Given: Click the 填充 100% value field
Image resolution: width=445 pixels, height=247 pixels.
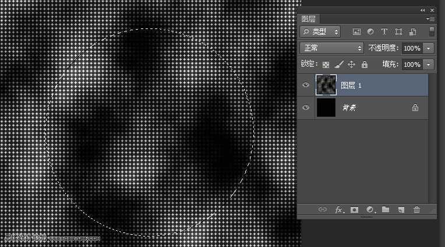Looking at the screenshot, I should coord(412,65).
